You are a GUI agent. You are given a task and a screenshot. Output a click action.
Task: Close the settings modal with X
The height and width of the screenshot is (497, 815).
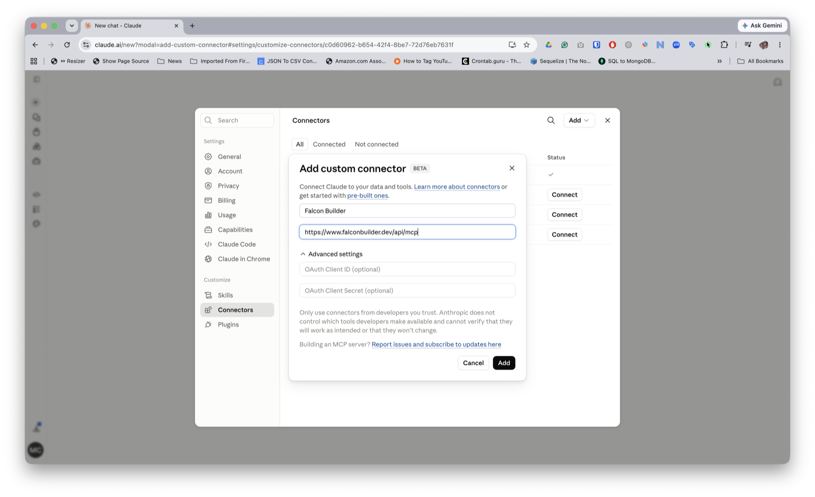point(607,120)
